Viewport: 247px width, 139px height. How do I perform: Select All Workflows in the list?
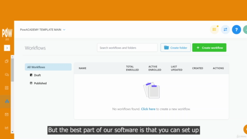pyautogui.click(x=48, y=67)
